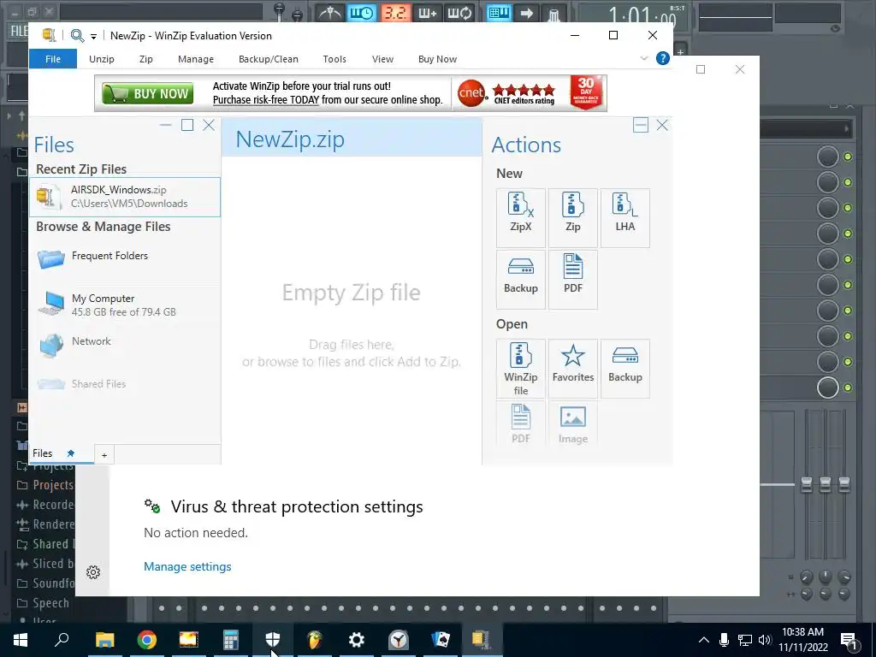Collapse the WinZip ribbon with the chevron
Viewport: 876px width, 657px height.
pos(643,58)
